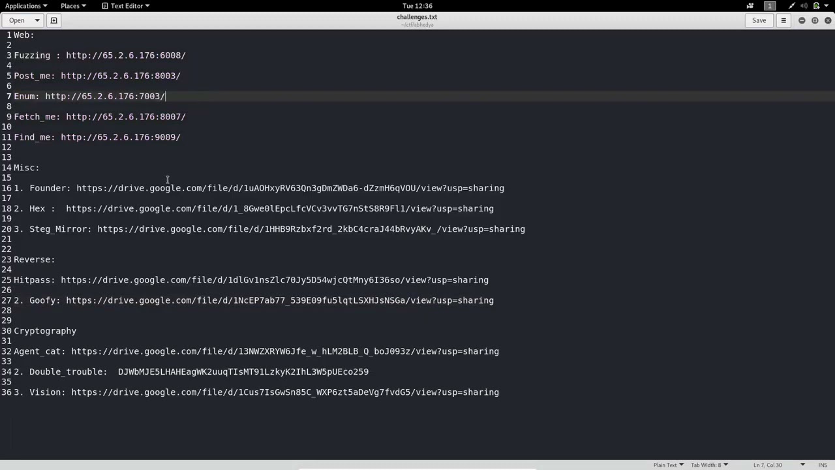This screenshot has height=470, width=835.
Task: Place cursor on the Reverse: heading
Action: pos(35,259)
